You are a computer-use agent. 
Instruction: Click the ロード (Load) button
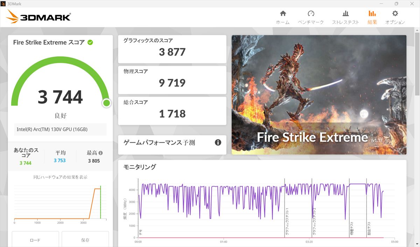35,240
